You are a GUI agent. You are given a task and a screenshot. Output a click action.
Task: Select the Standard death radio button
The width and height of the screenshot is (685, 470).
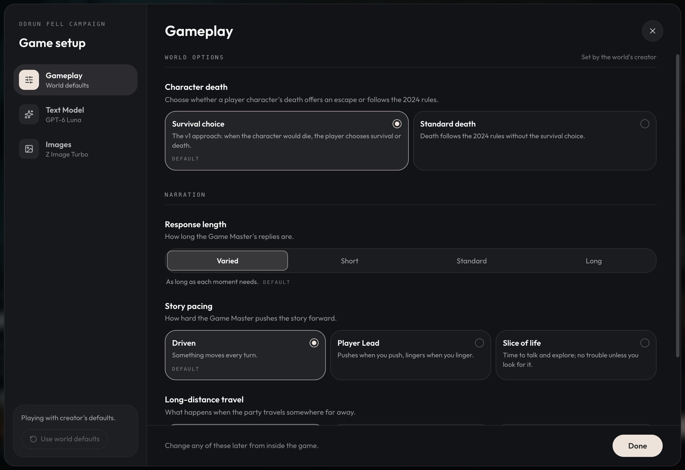pos(645,124)
